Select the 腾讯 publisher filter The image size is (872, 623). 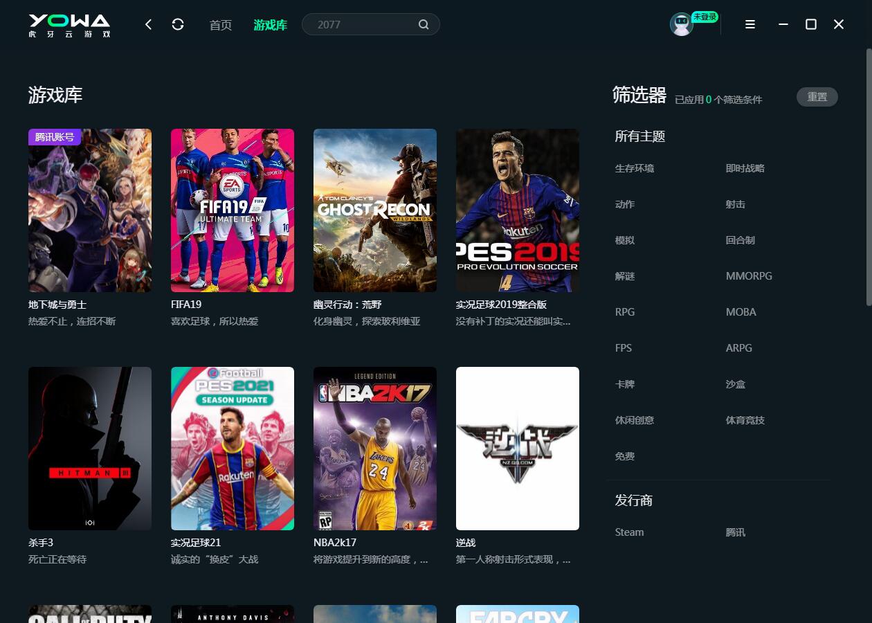click(735, 532)
